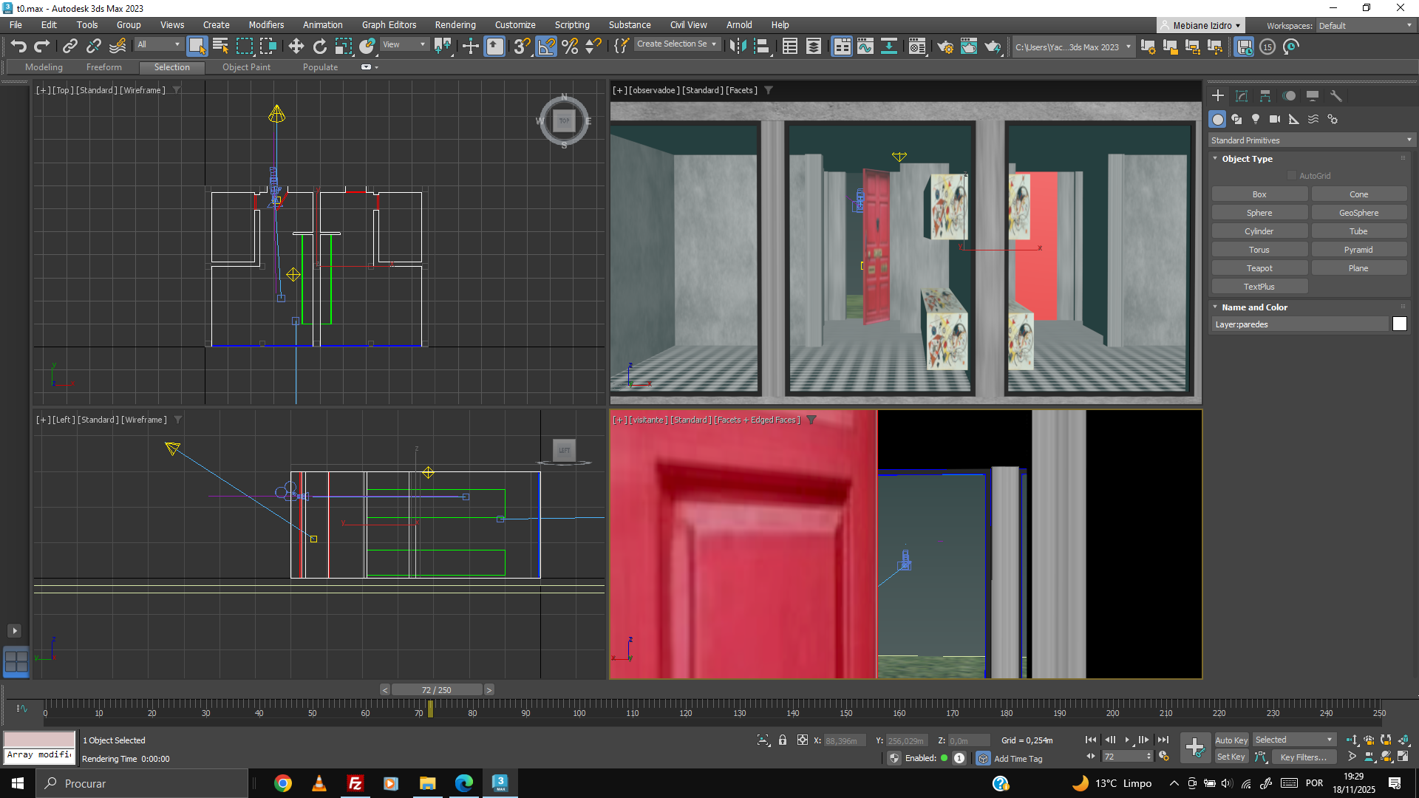Toggle Auto Key animation mode

[x=1231, y=740]
